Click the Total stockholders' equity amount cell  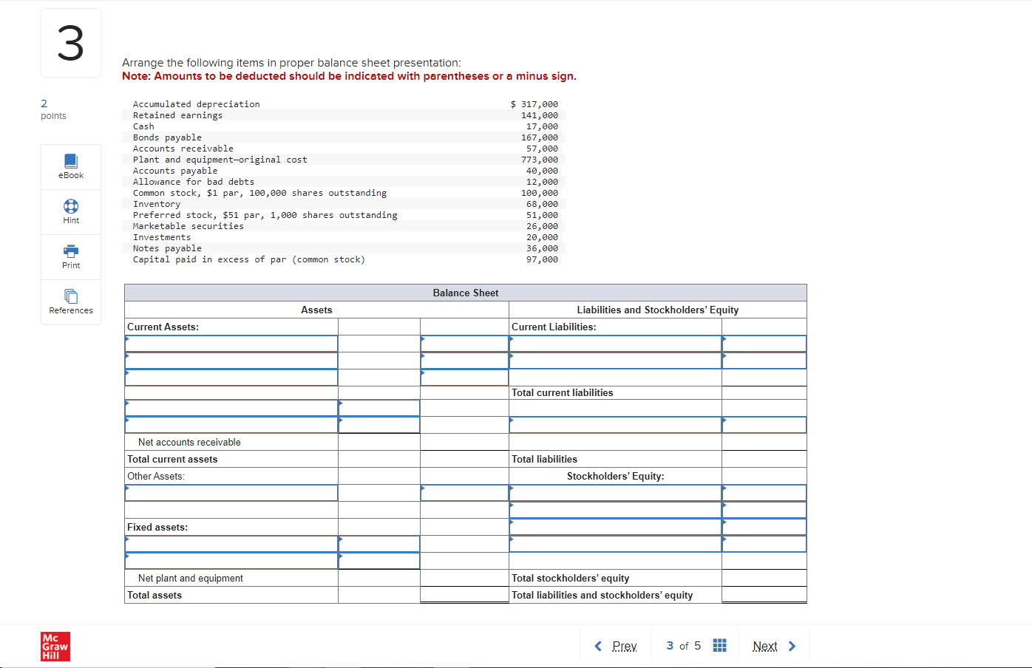pos(764,578)
